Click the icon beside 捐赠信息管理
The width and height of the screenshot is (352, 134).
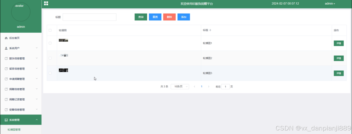pyautogui.click(x=6, y=89)
